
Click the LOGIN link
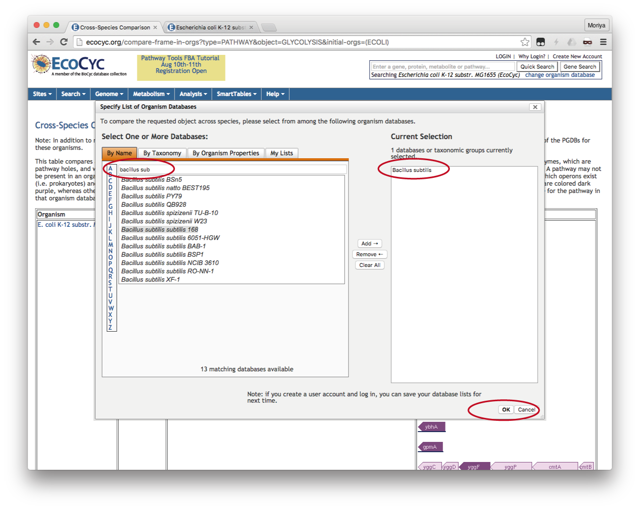coord(503,57)
